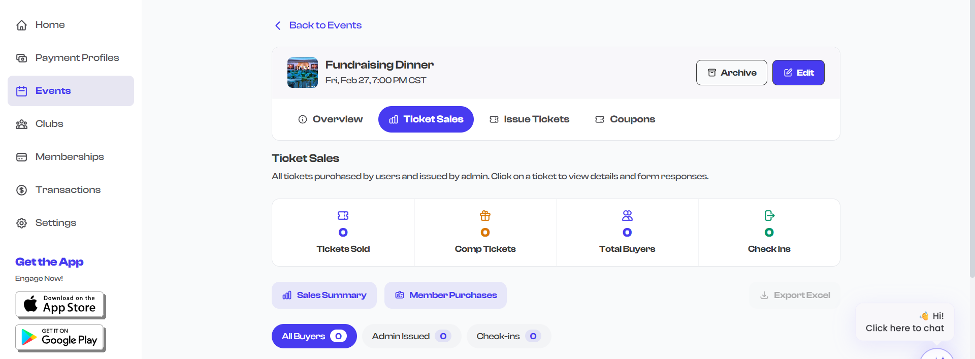Select the Ticket Sales tab
This screenshot has height=359, width=975.
point(426,119)
